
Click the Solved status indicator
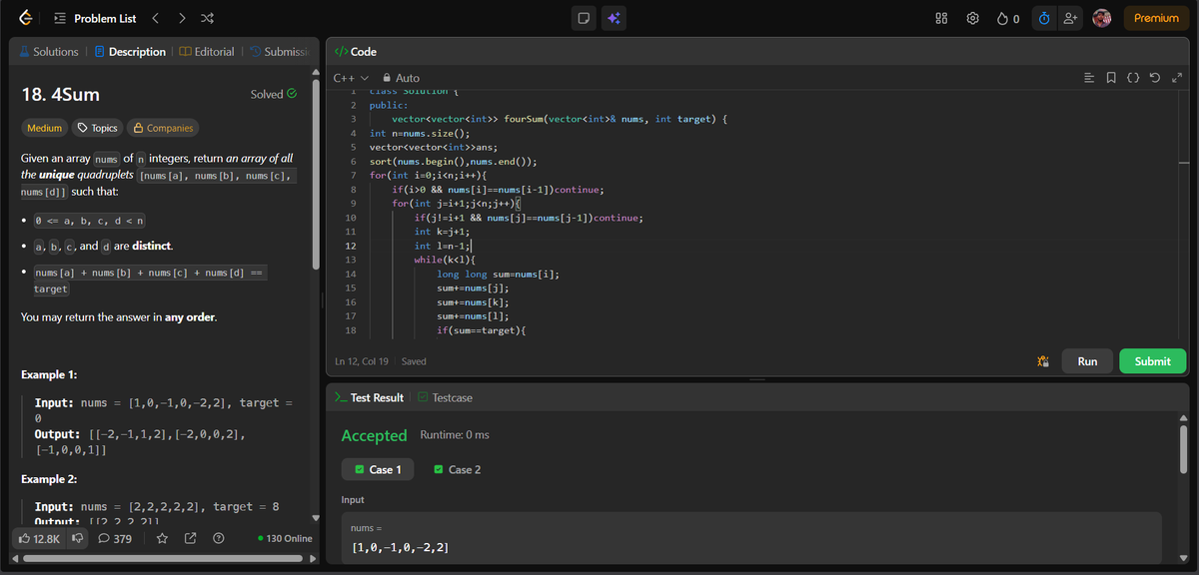[274, 95]
